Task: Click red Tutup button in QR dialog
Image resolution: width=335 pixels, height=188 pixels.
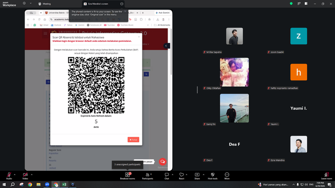Action: tap(133, 139)
